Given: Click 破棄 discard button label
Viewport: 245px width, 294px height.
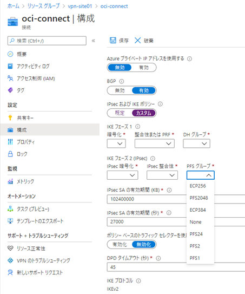Looking at the screenshot, I should tap(149, 41).
